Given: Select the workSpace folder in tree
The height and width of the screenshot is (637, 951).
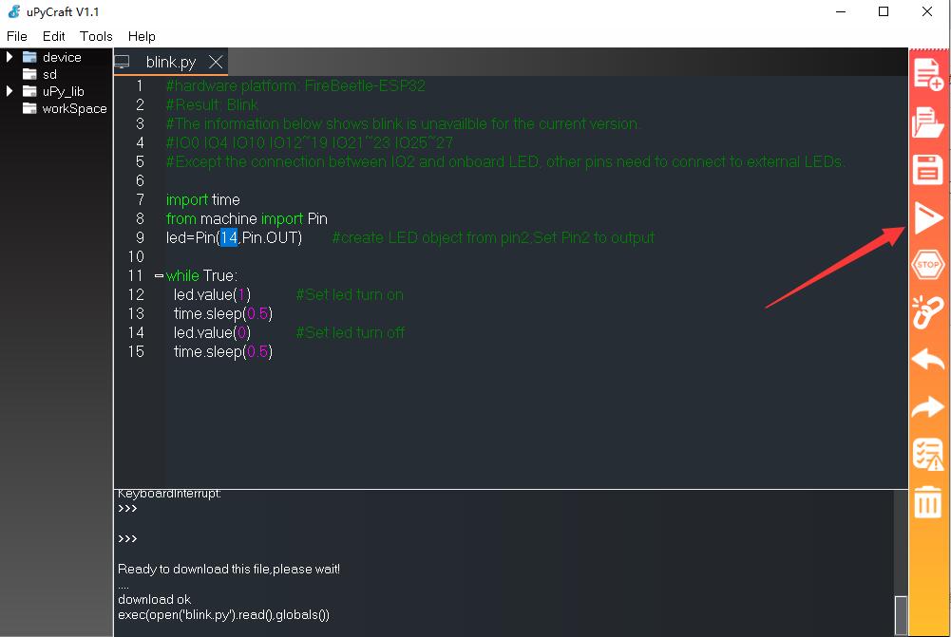Looking at the screenshot, I should click(74, 108).
